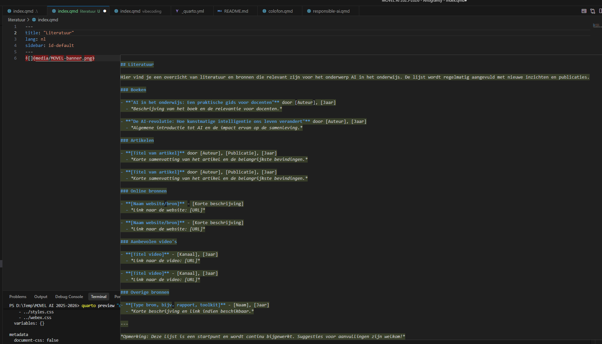Screen dimensions: 602x344
Task: Click the minimap in the editor
Action: [596, 25]
